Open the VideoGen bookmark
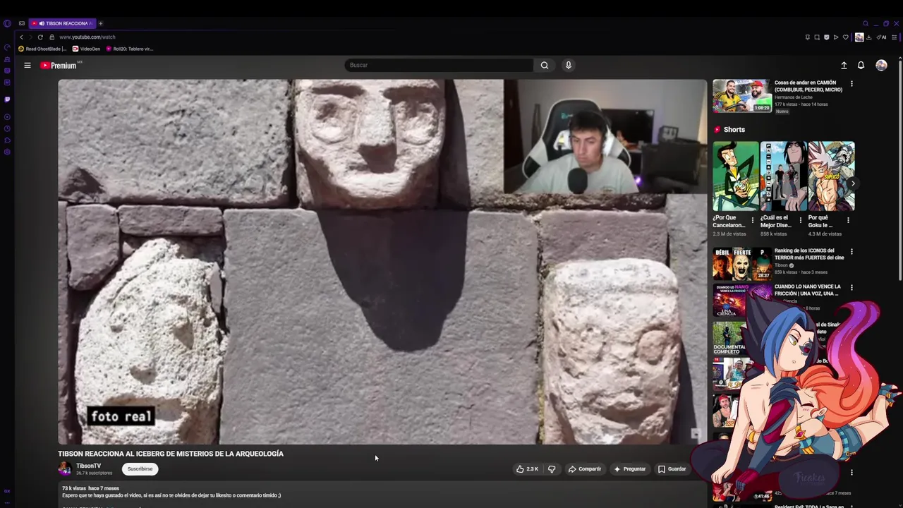The image size is (903, 508). click(x=86, y=49)
